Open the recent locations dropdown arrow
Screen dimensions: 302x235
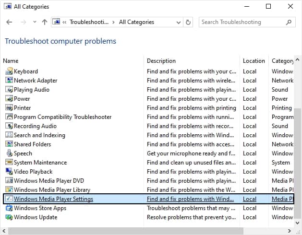pyautogui.click(x=35, y=22)
